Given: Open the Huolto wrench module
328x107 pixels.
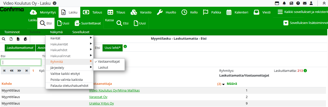Looking at the screenshot, I should click(160, 12).
